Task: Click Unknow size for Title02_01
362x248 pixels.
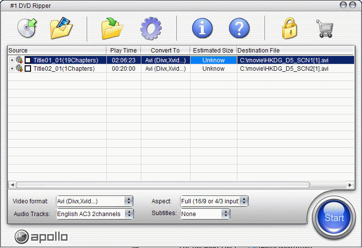Action: [x=214, y=69]
